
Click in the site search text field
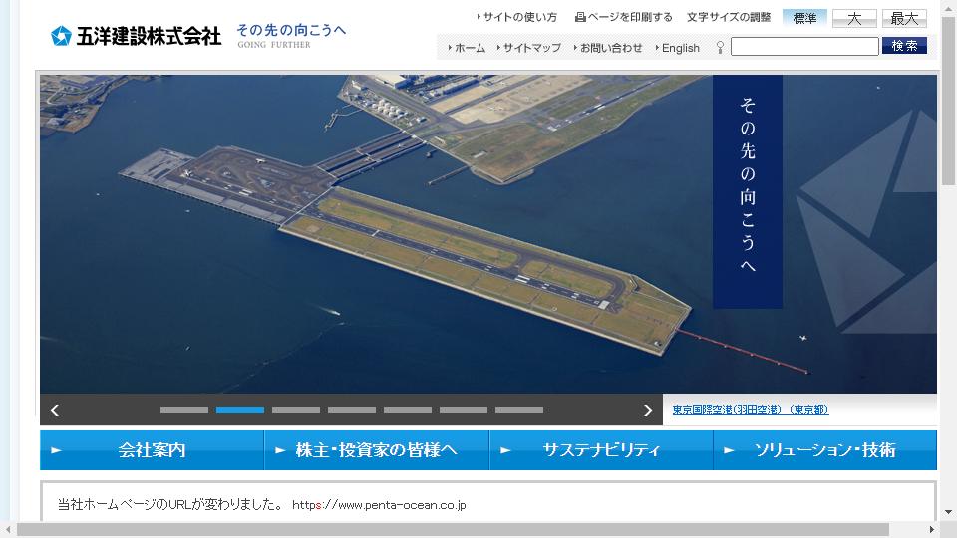[x=804, y=47]
